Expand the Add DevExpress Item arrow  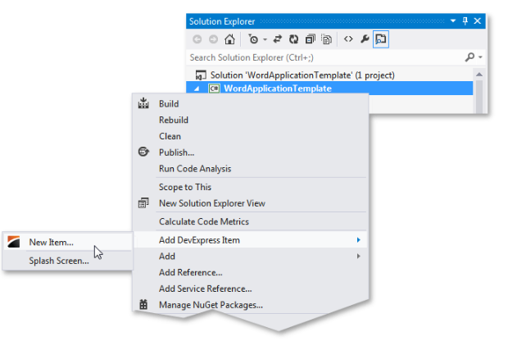click(358, 240)
